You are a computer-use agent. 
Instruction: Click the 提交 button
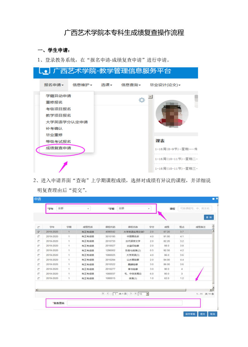click(x=203, y=314)
